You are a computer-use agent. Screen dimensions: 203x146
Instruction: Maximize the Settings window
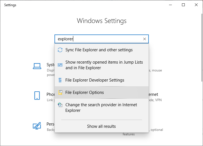183,5
